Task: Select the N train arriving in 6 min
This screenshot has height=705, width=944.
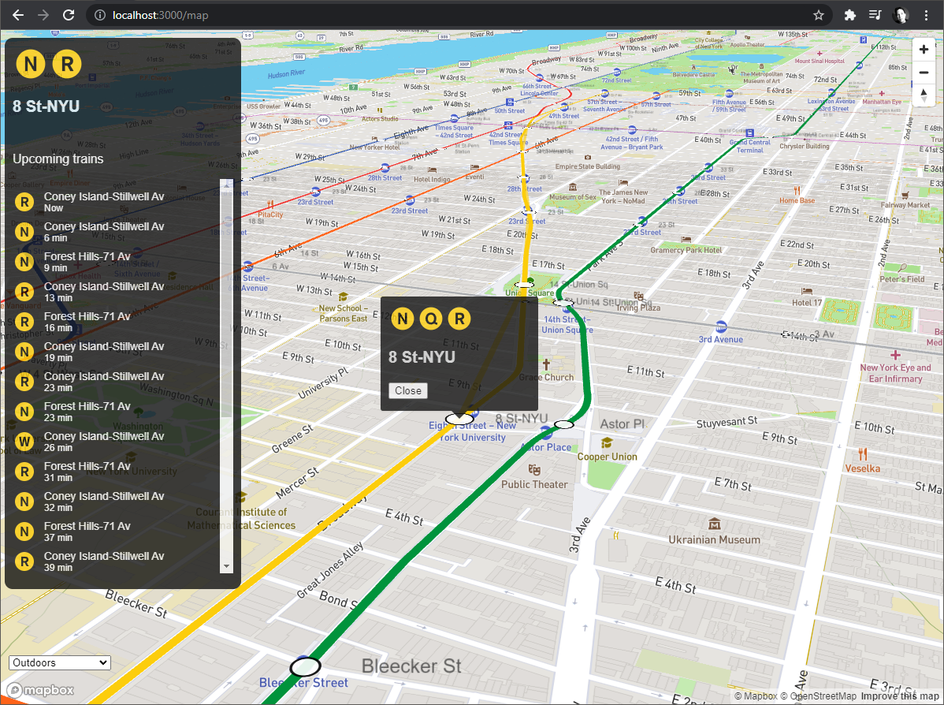Action: (x=116, y=232)
